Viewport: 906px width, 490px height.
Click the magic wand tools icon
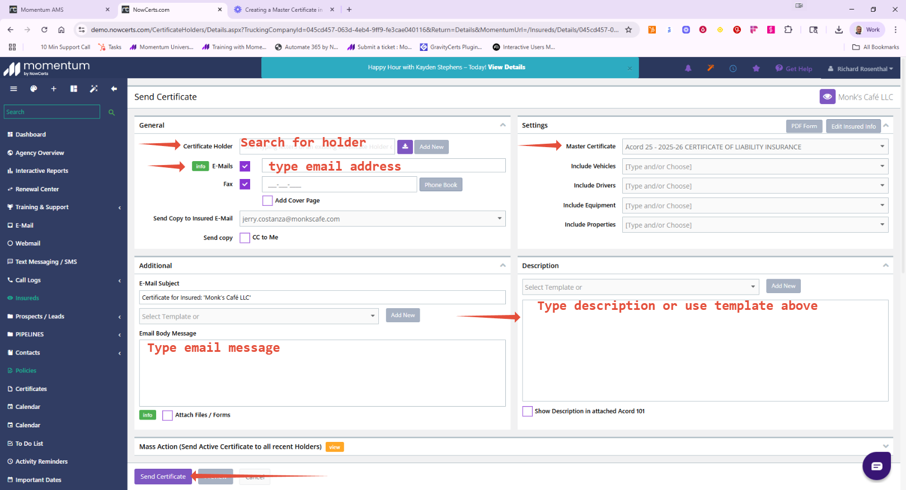pyautogui.click(x=94, y=88)
